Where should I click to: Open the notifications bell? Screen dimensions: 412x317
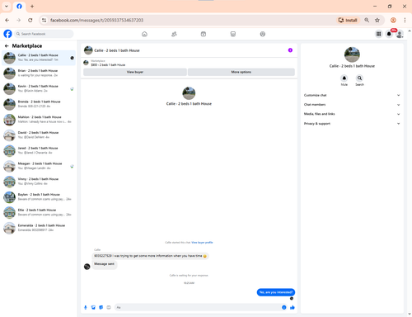[389, 34]
